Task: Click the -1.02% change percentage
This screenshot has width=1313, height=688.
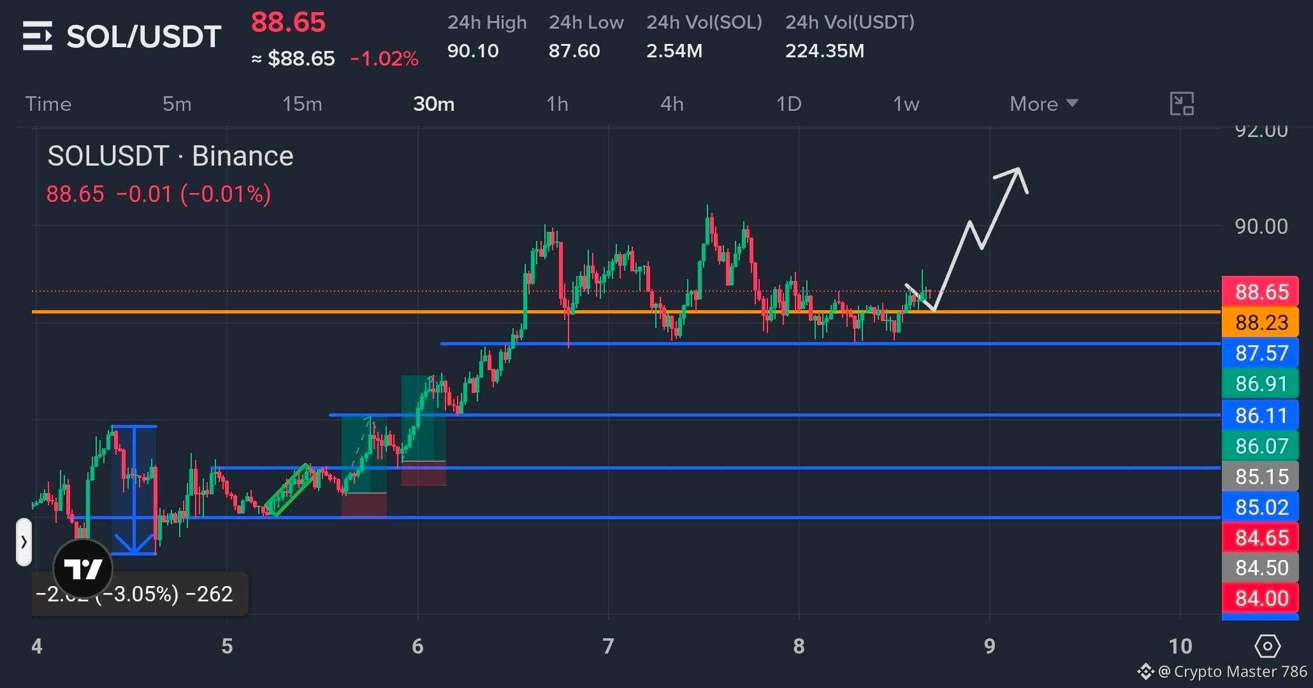Action: [x=384, y=59]
